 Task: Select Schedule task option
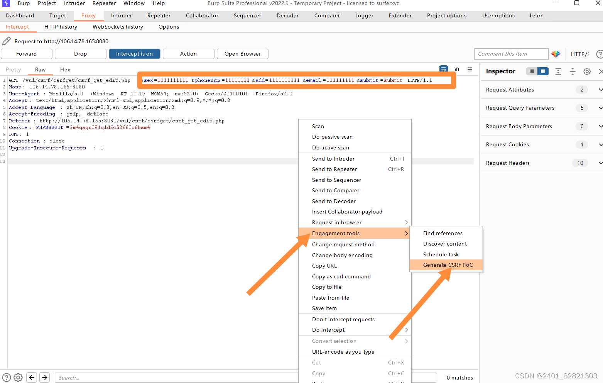pos(446,254)
